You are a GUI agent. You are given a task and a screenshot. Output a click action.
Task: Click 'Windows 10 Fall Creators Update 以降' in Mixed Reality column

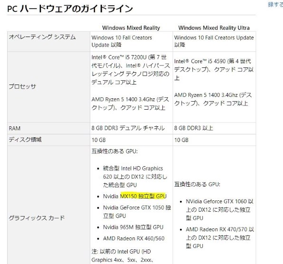(x=122, y=41)
